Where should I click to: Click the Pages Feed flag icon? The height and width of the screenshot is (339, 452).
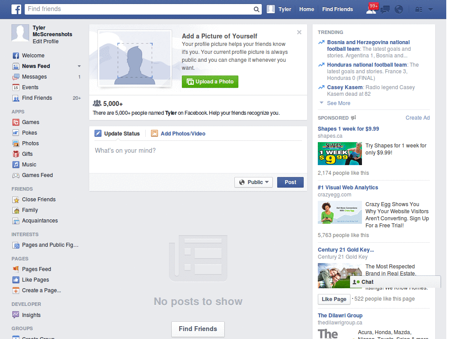(16, 269)
